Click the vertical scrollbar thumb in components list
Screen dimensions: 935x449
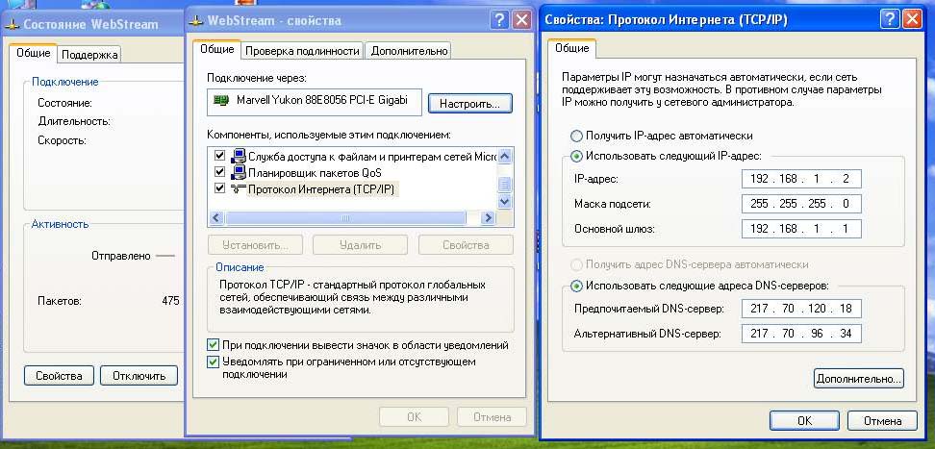[x=505, y=185]
